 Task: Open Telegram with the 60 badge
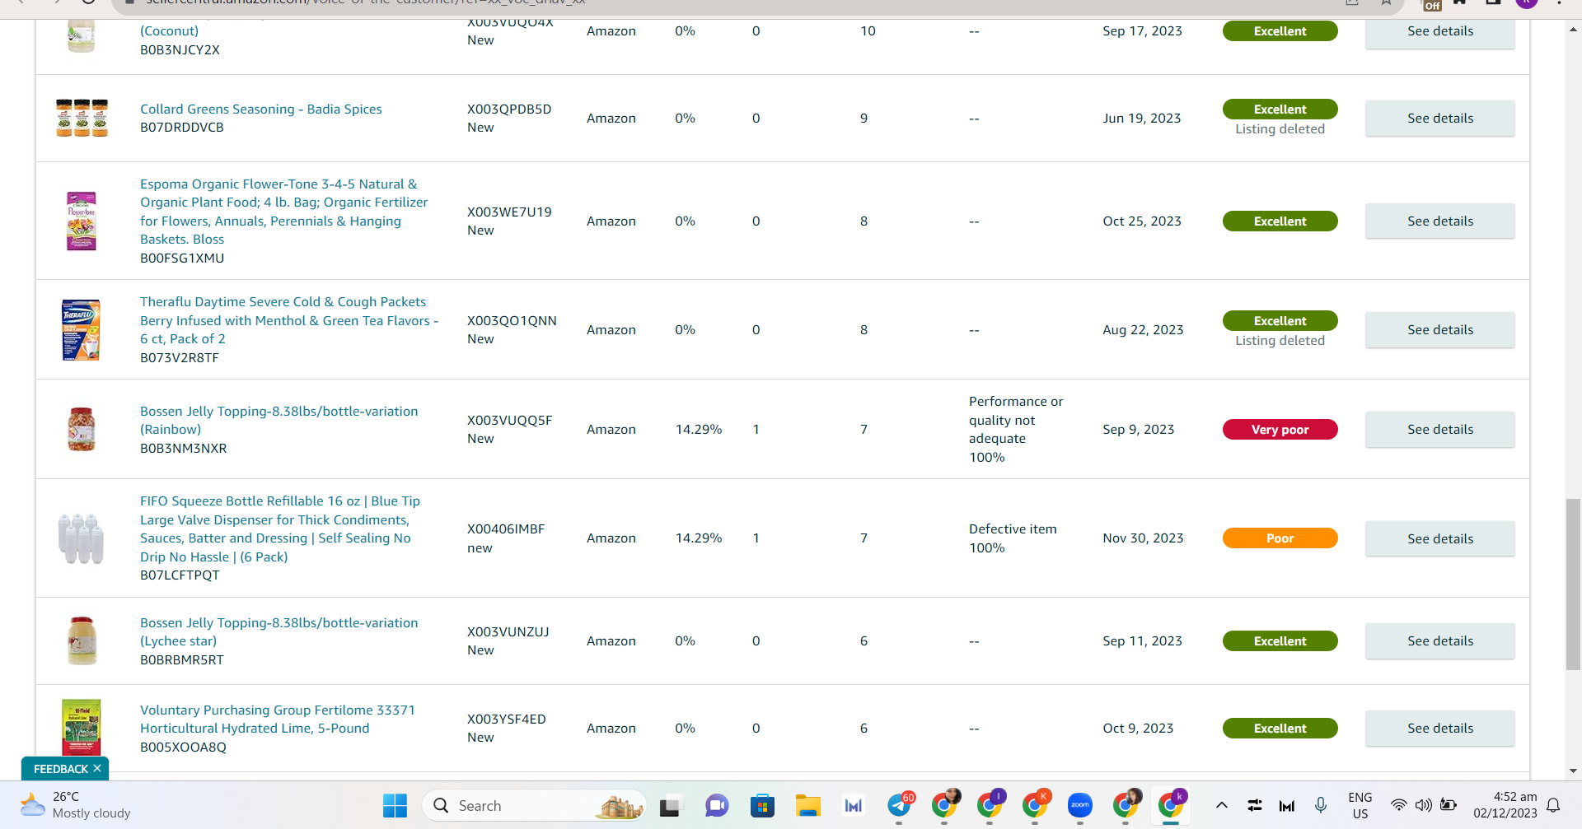coord(899,805)
